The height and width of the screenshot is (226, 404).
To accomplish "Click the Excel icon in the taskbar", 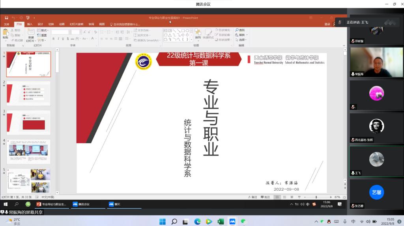I will click(x=221, y=222).
